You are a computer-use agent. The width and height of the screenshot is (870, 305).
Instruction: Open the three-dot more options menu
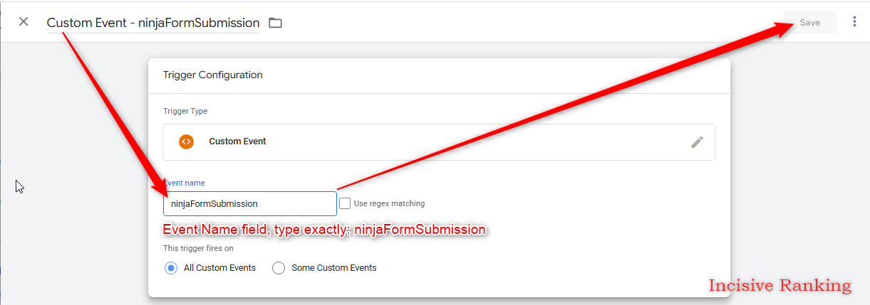pos(854,22)
